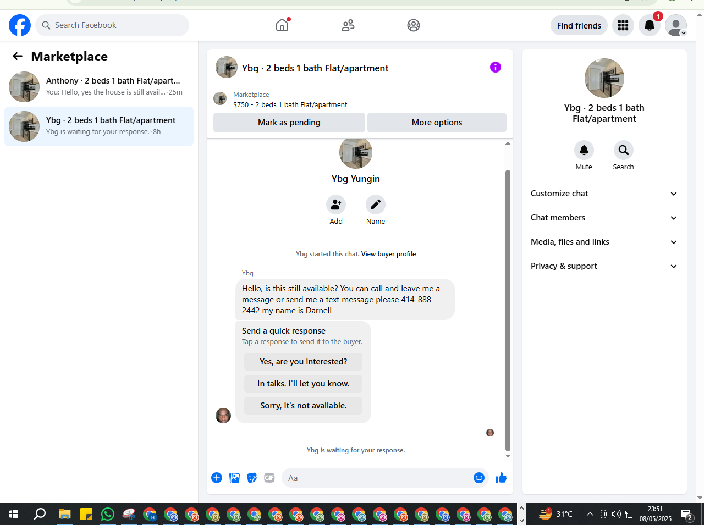Expand Privacy & support section
This screenshot has height=525, width=704.
click(604, 266)
